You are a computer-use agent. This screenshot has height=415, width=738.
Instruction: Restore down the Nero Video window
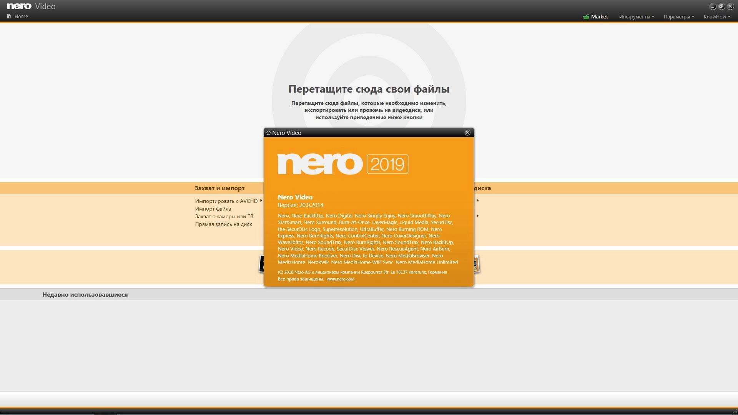coord(721,7)
